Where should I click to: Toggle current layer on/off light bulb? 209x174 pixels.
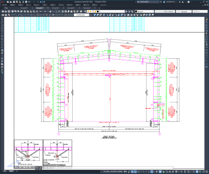point(88,11)
